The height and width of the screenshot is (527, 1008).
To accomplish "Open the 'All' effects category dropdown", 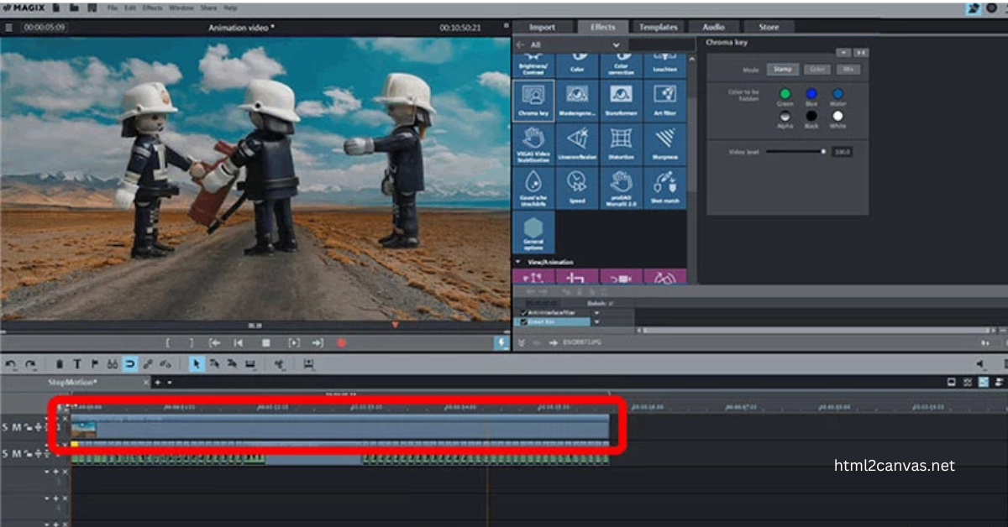I will (616, 44).
